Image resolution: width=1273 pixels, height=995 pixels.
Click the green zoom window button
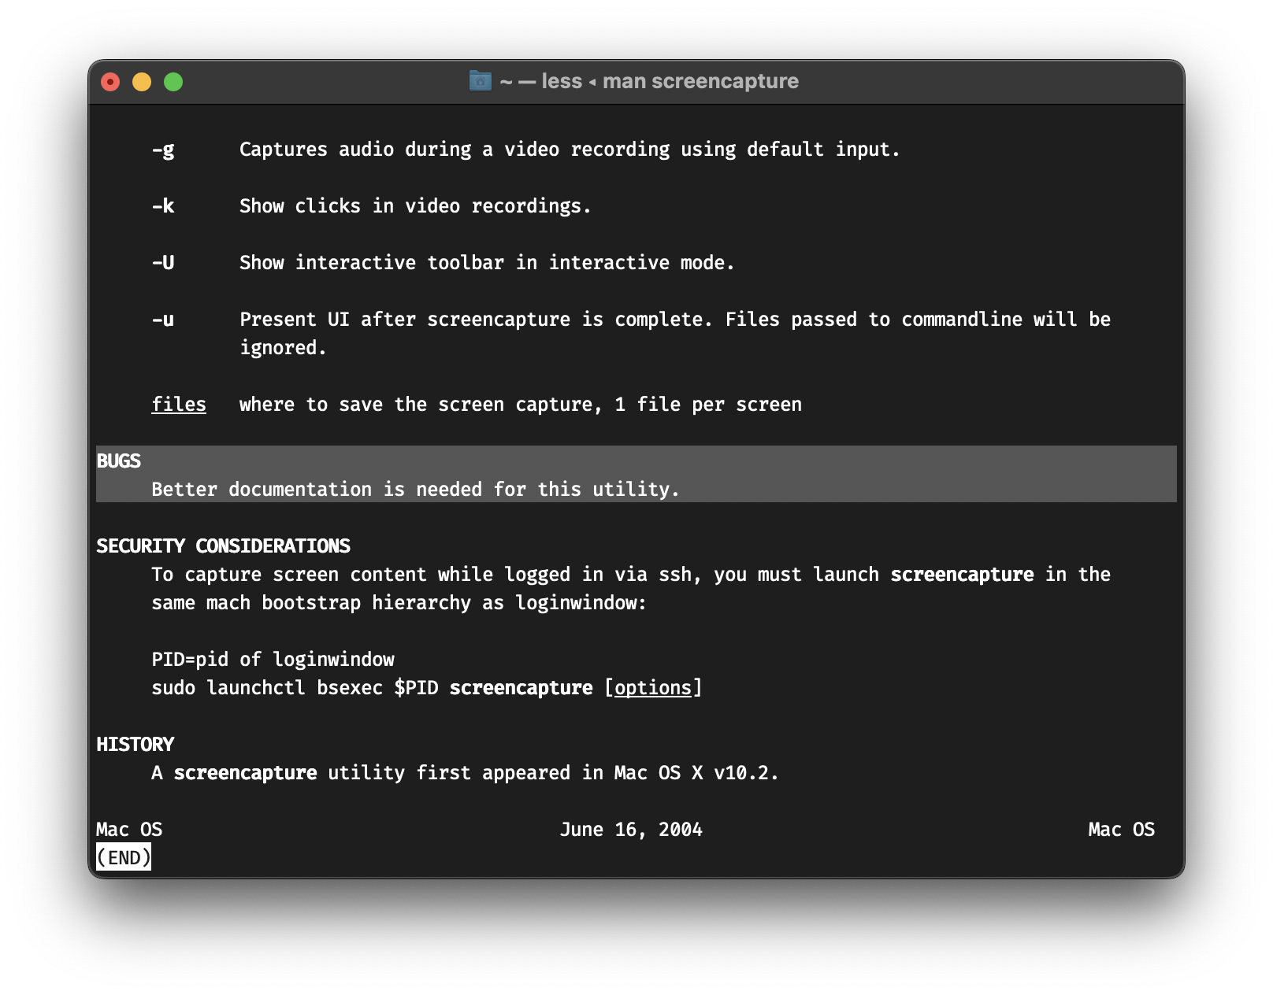(173, 82)
